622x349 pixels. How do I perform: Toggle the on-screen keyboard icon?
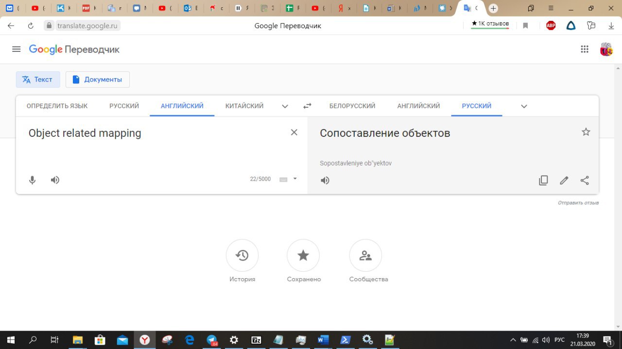[283, 180]
